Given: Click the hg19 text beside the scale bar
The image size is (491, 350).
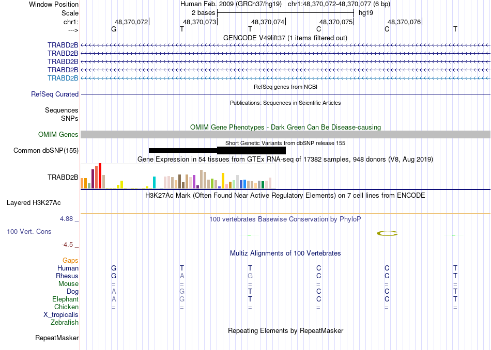Looking at the screenshot, I should pyautogui.click(x=366, y=13).
